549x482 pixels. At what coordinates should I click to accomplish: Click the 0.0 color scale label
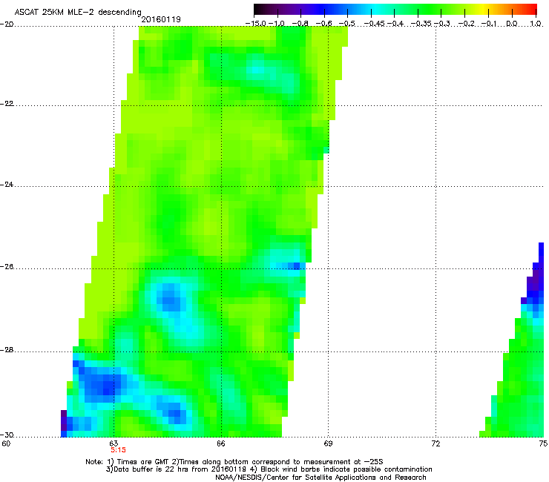pyautogui.click(x=512, y=24)
